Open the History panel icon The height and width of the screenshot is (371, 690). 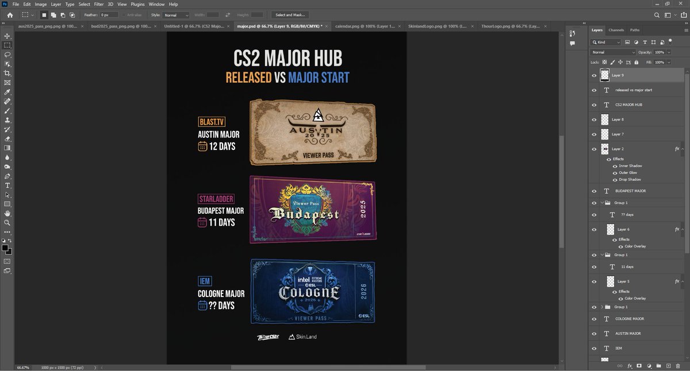tap(572, 33)
